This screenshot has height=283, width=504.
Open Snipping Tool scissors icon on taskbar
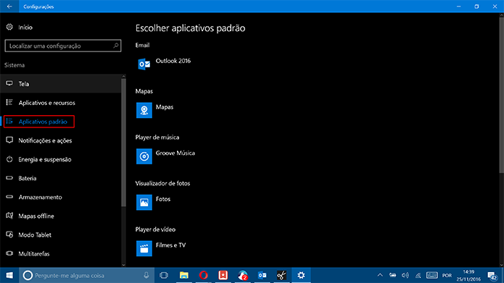tap(281, 275)
